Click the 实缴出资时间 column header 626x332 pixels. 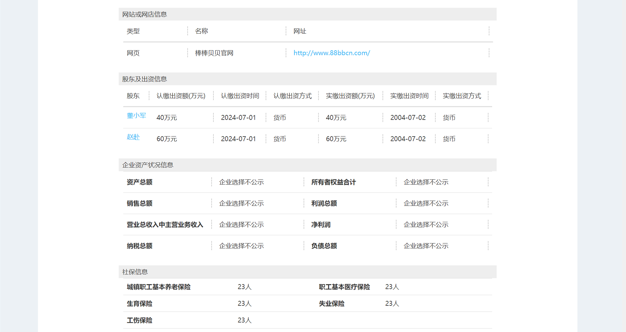tap(409, 96)
